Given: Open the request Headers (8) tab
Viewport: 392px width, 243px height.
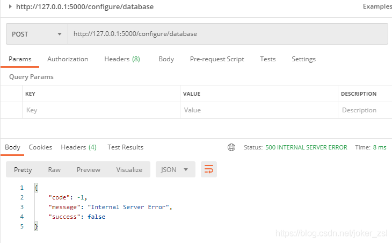Looking at the screenshot, I should (122, 59).
